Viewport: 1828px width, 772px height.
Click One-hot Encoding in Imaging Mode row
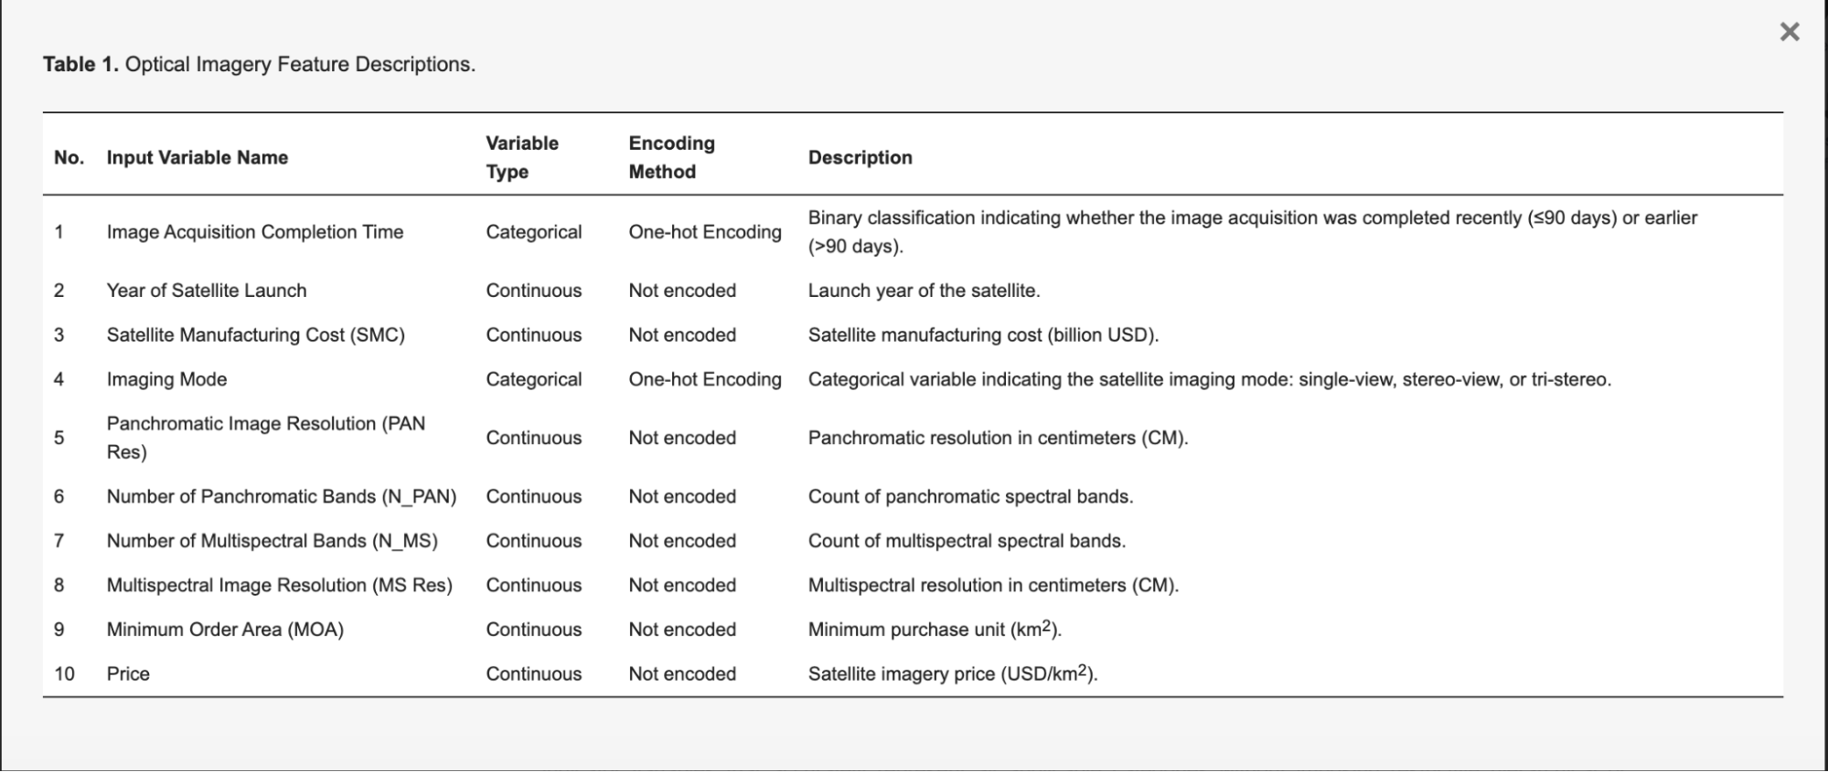[705, 379]
